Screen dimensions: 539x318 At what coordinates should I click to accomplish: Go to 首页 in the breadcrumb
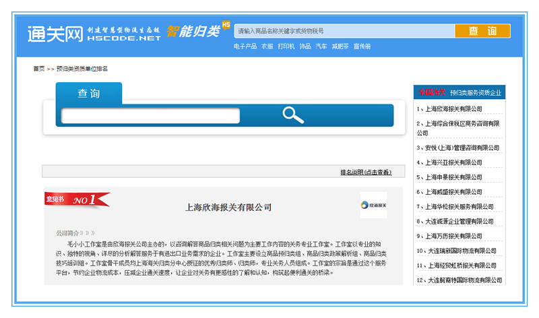coord(39,69)
